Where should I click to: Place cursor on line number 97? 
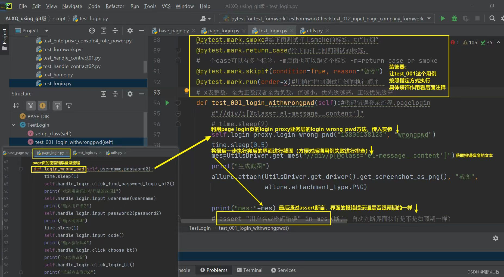pyautogui.click(x=157, y=135)
